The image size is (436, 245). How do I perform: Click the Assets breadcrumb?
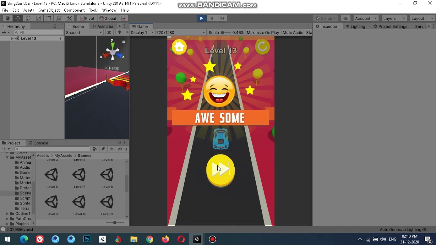coord(43,156)
